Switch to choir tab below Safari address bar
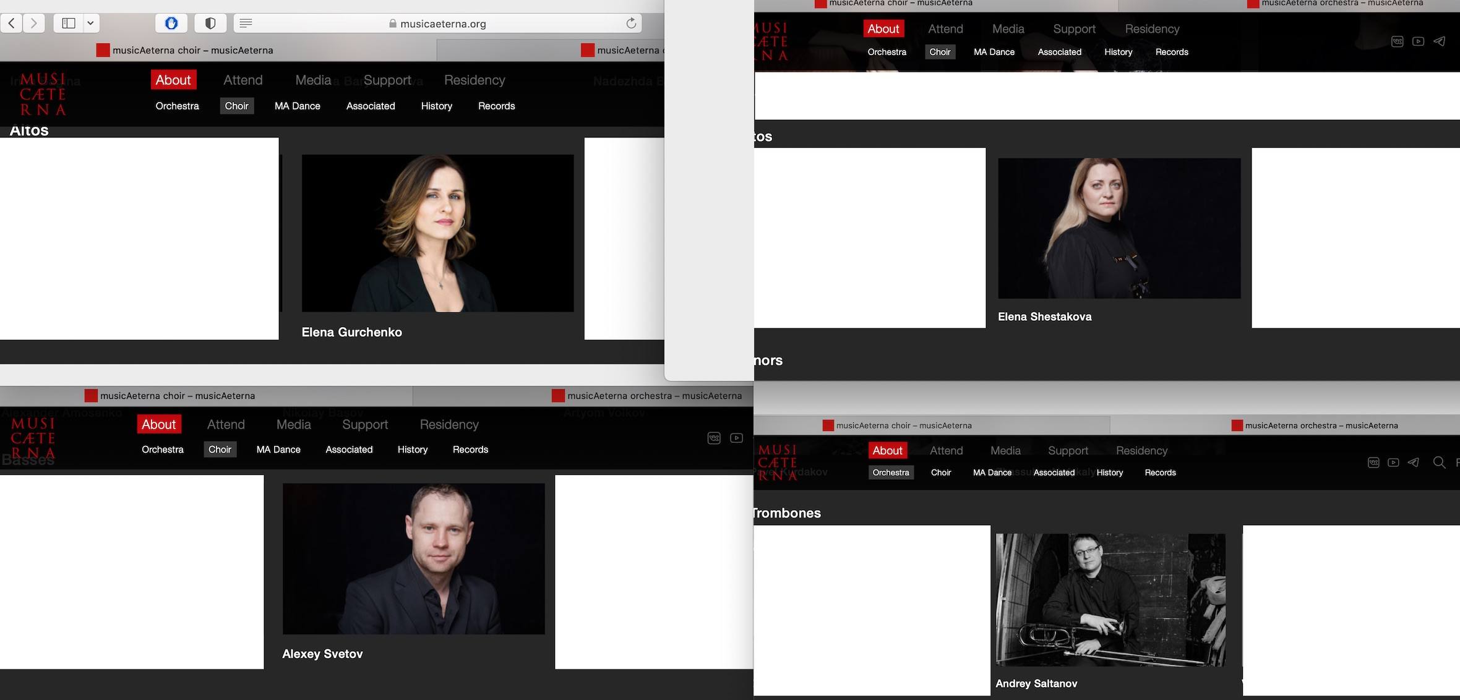The width and height of the screenshot is (1460, 700). pos(192,50)
